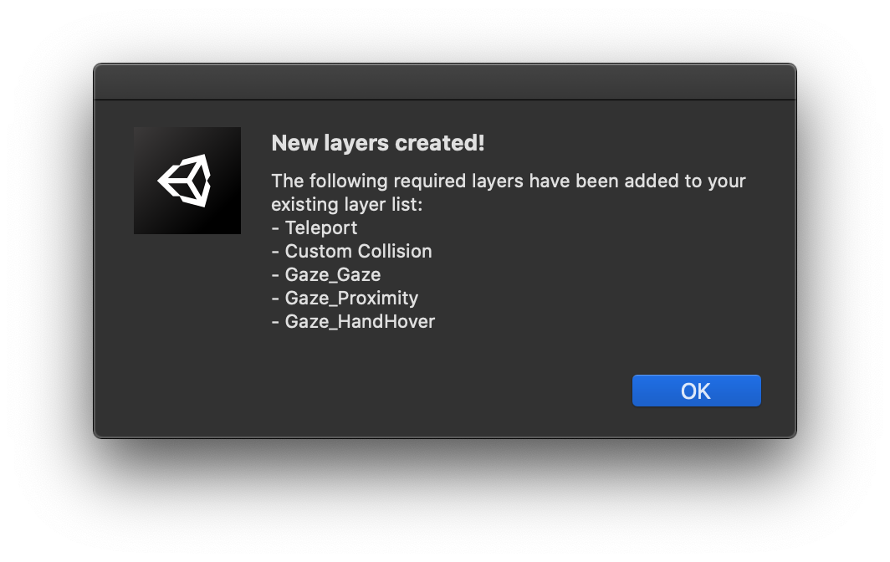
Task: Click the word "Custom" in the list
Action: coord(319,251)
